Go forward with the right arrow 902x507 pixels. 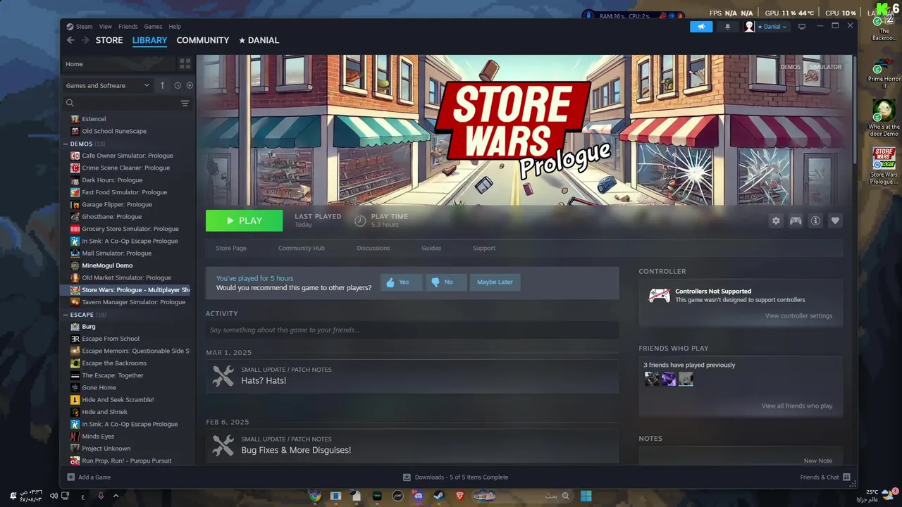85,40
